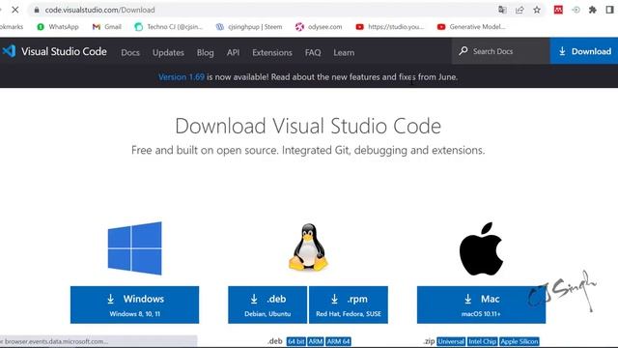This screenshot has height=348, width=618.
Task: Select the Mac .zip Universal link
Action: coord(451,341)
